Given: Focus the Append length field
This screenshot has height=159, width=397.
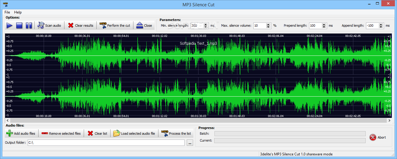Looking at the screenshot, I should 373,26.
